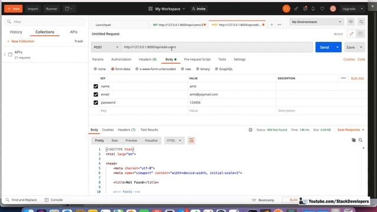Open column options three dots in body table
377x212 pixels.
click(x=343, y=78)
